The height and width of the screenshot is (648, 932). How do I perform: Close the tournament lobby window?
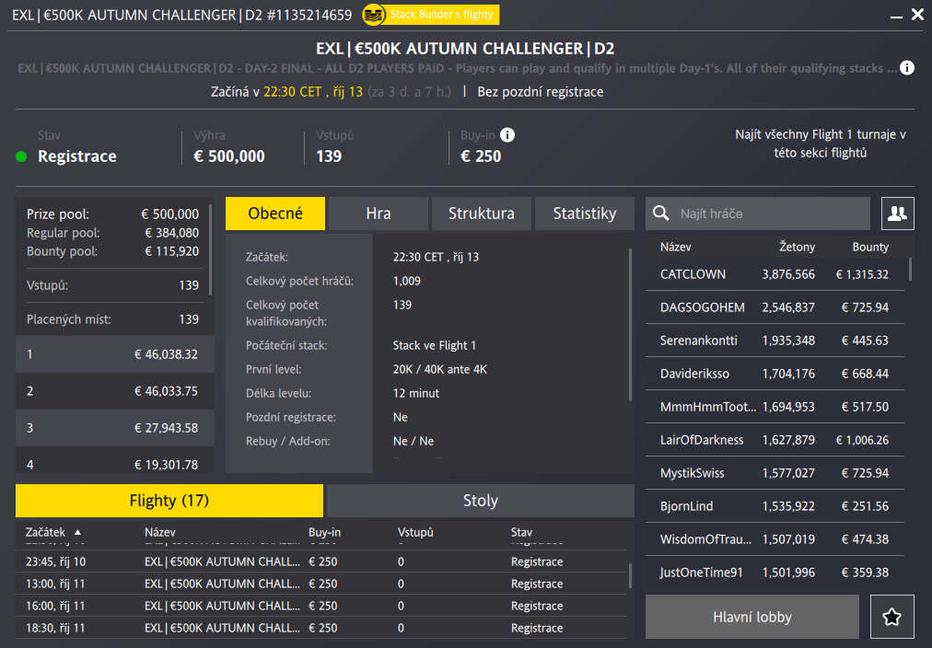[916, 15]
